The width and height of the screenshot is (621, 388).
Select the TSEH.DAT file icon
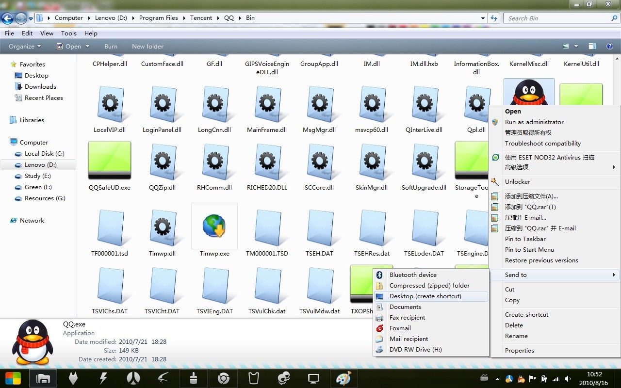319,227
